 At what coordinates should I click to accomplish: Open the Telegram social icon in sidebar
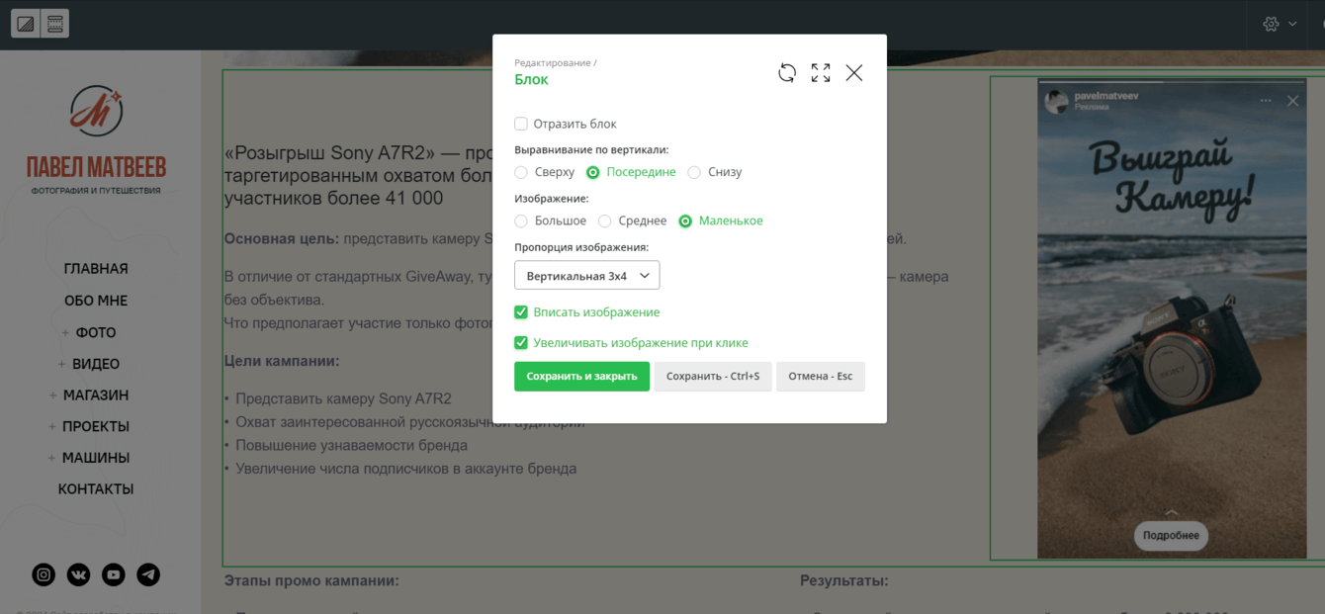click(x=148, y=574)
